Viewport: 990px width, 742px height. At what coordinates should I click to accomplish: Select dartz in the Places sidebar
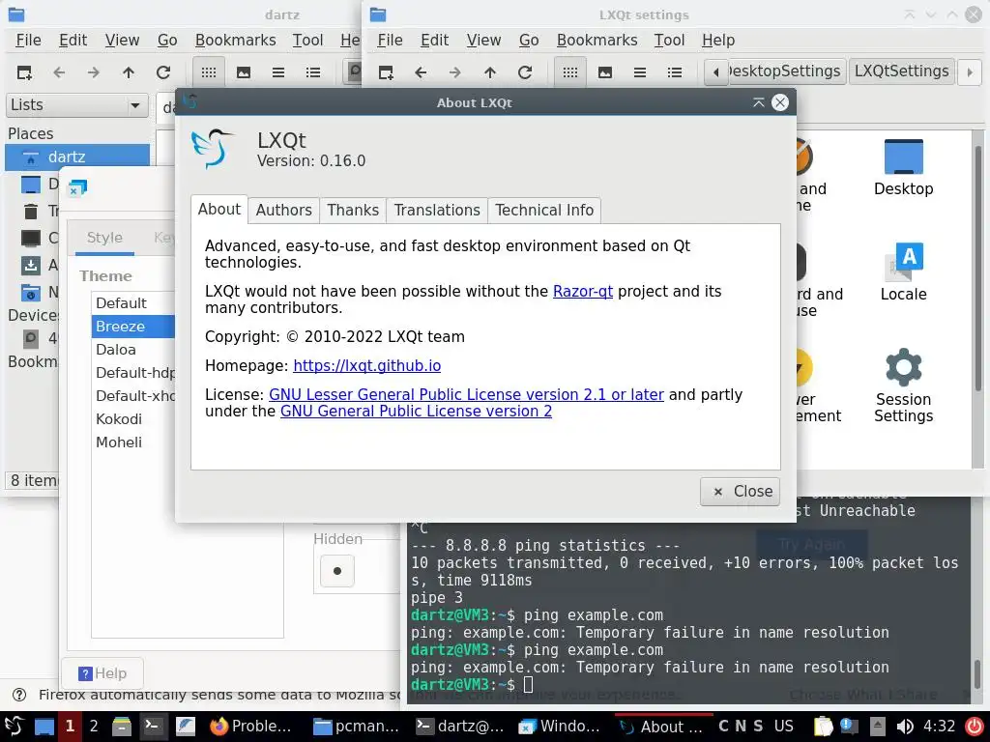click(77, 157)
